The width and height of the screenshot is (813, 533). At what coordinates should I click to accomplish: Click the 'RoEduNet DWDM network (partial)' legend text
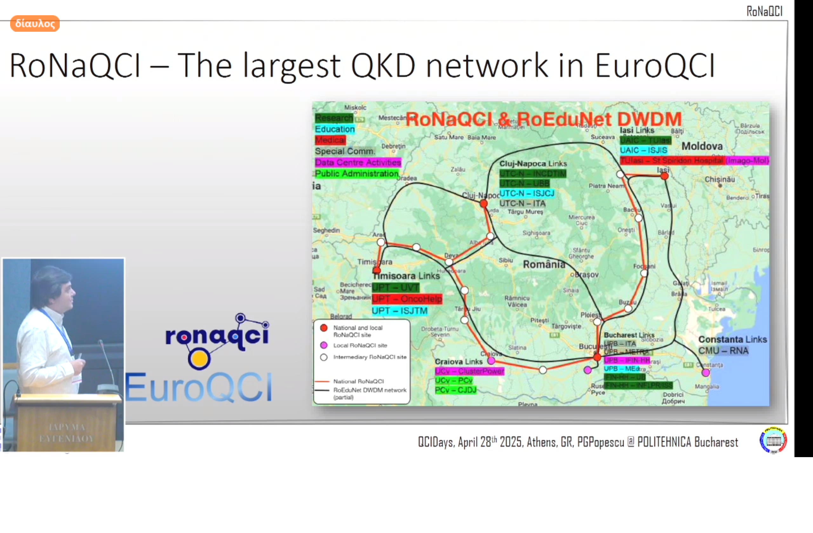370,393
